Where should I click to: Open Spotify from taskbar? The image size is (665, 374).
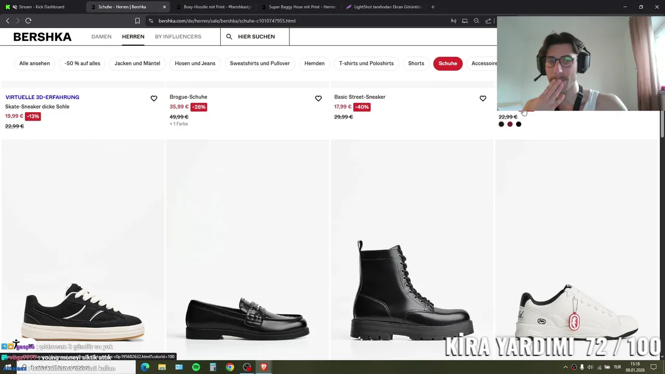point(196,367)
